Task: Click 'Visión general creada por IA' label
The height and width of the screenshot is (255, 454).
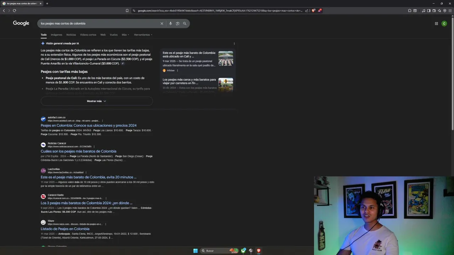Action: 62,44
